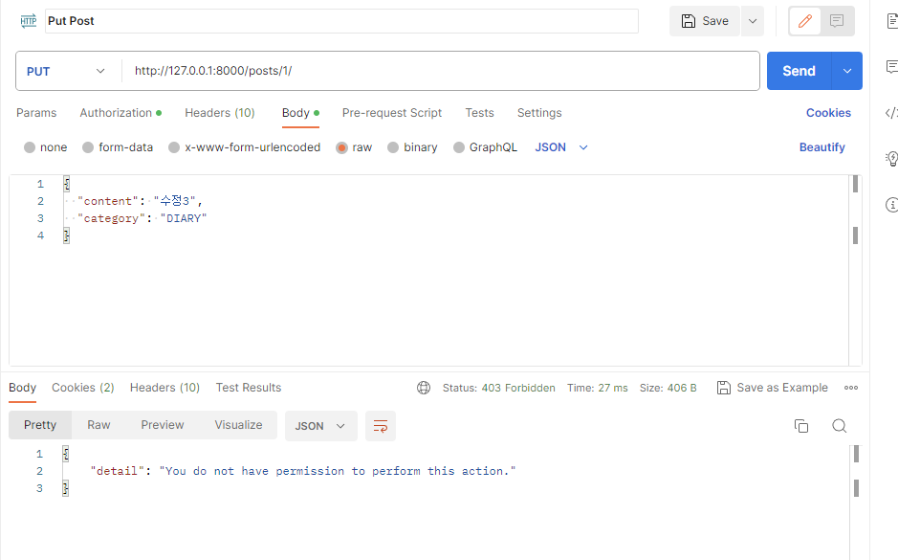898x560 pixels.
Task: Toggle the response line wrap icon
Action: point(381,426)
